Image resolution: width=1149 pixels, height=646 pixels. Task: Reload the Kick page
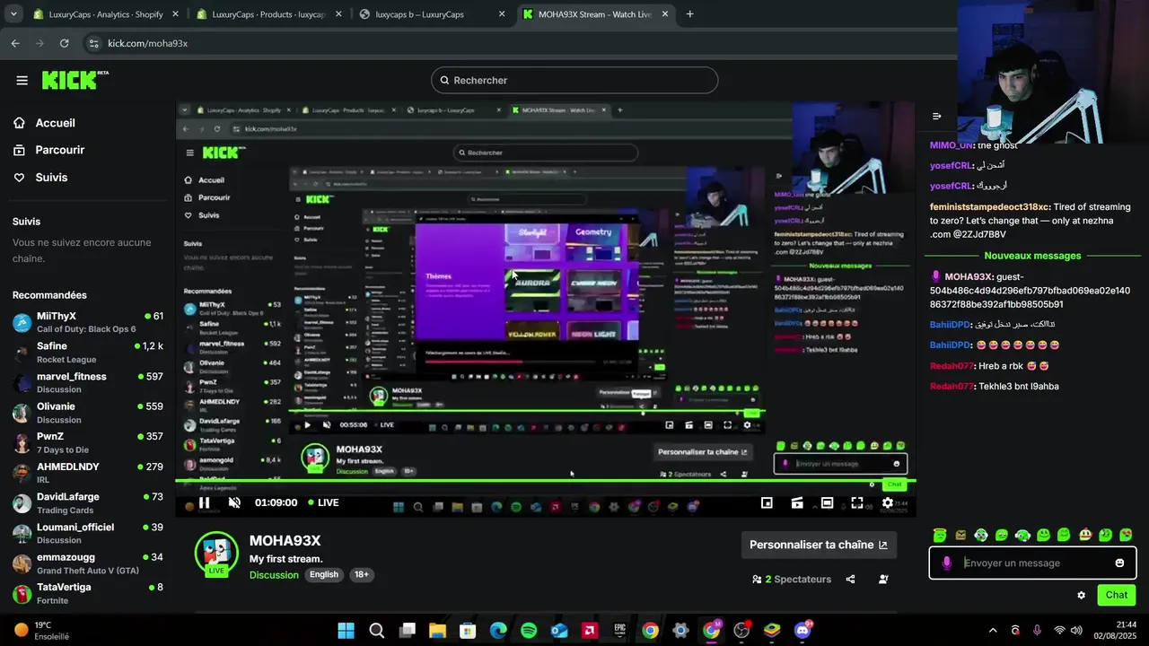coord(64,43)
